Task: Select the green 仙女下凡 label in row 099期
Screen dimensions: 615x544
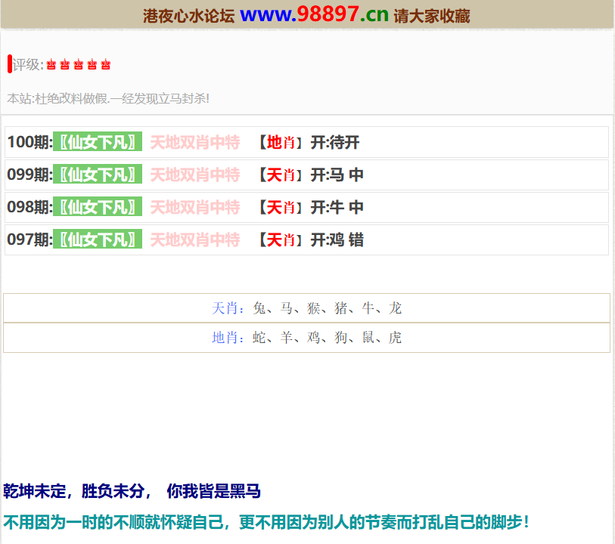Action: click(98, 175)
